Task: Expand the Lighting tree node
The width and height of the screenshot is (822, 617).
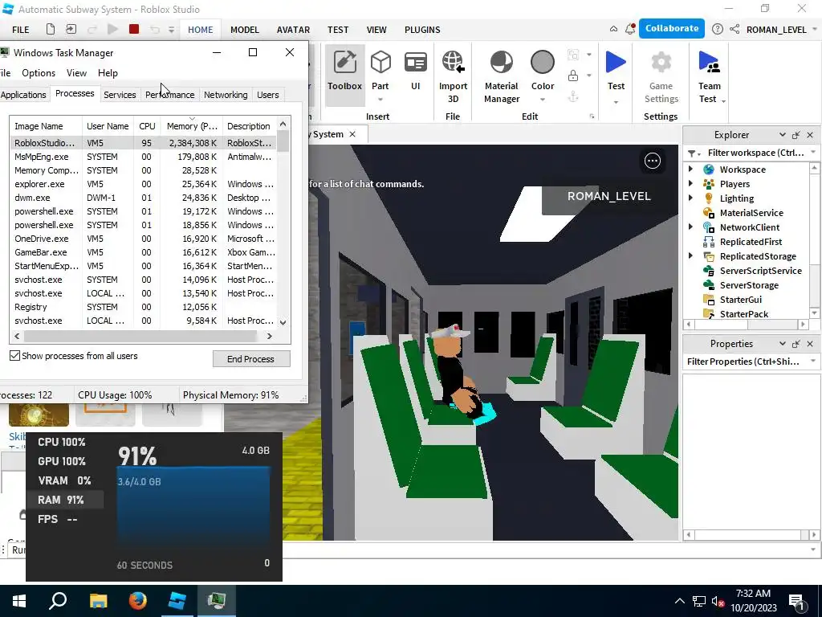Action: coord(690,198)
